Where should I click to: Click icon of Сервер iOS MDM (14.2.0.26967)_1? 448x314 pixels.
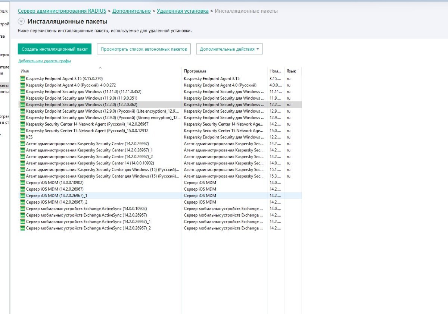pos(23,195)
